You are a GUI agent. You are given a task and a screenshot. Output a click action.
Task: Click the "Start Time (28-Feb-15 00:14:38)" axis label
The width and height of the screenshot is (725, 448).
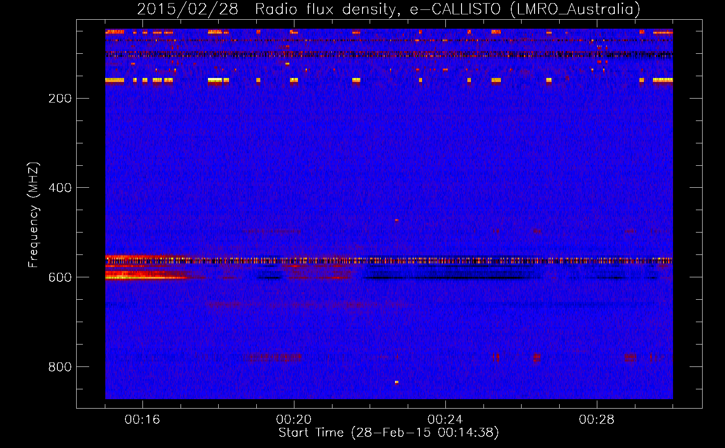click(x=388, y=433)
